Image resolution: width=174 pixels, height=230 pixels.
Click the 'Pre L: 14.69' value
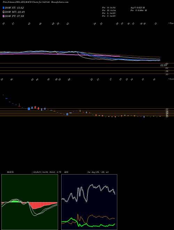tap(109, 13)
